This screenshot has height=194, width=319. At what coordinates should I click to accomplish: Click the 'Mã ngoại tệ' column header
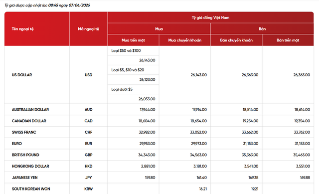89,29
